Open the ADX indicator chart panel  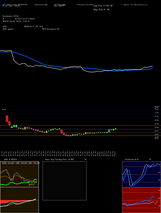(19, 174)
